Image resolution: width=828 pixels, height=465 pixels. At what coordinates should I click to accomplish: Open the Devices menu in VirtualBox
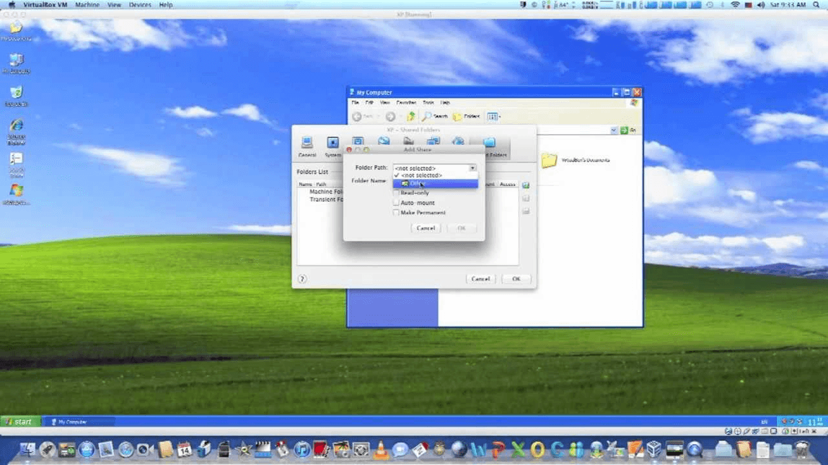click(x=139, y=5)
